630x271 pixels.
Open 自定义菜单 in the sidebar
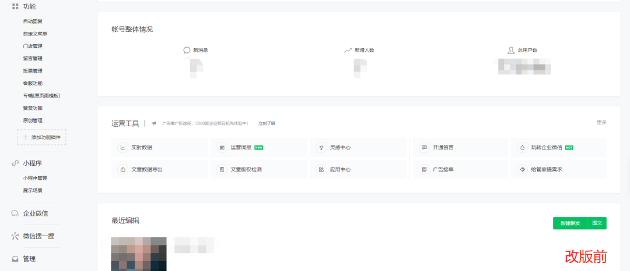35,34
